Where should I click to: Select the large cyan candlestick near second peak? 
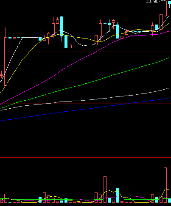[x=118, y=31]
